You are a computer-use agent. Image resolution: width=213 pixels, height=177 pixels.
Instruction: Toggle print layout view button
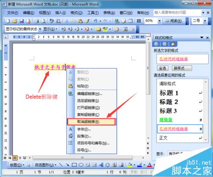[x=15, y=158]
